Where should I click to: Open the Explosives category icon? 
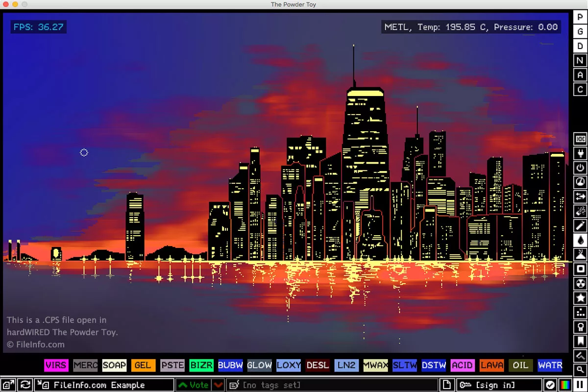pyautogui.click(x=581, y=211)
